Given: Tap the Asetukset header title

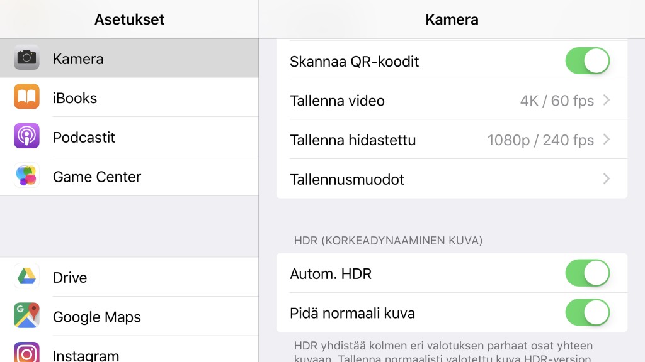Looking at the screenshot, I should click(x=129, y=19).
